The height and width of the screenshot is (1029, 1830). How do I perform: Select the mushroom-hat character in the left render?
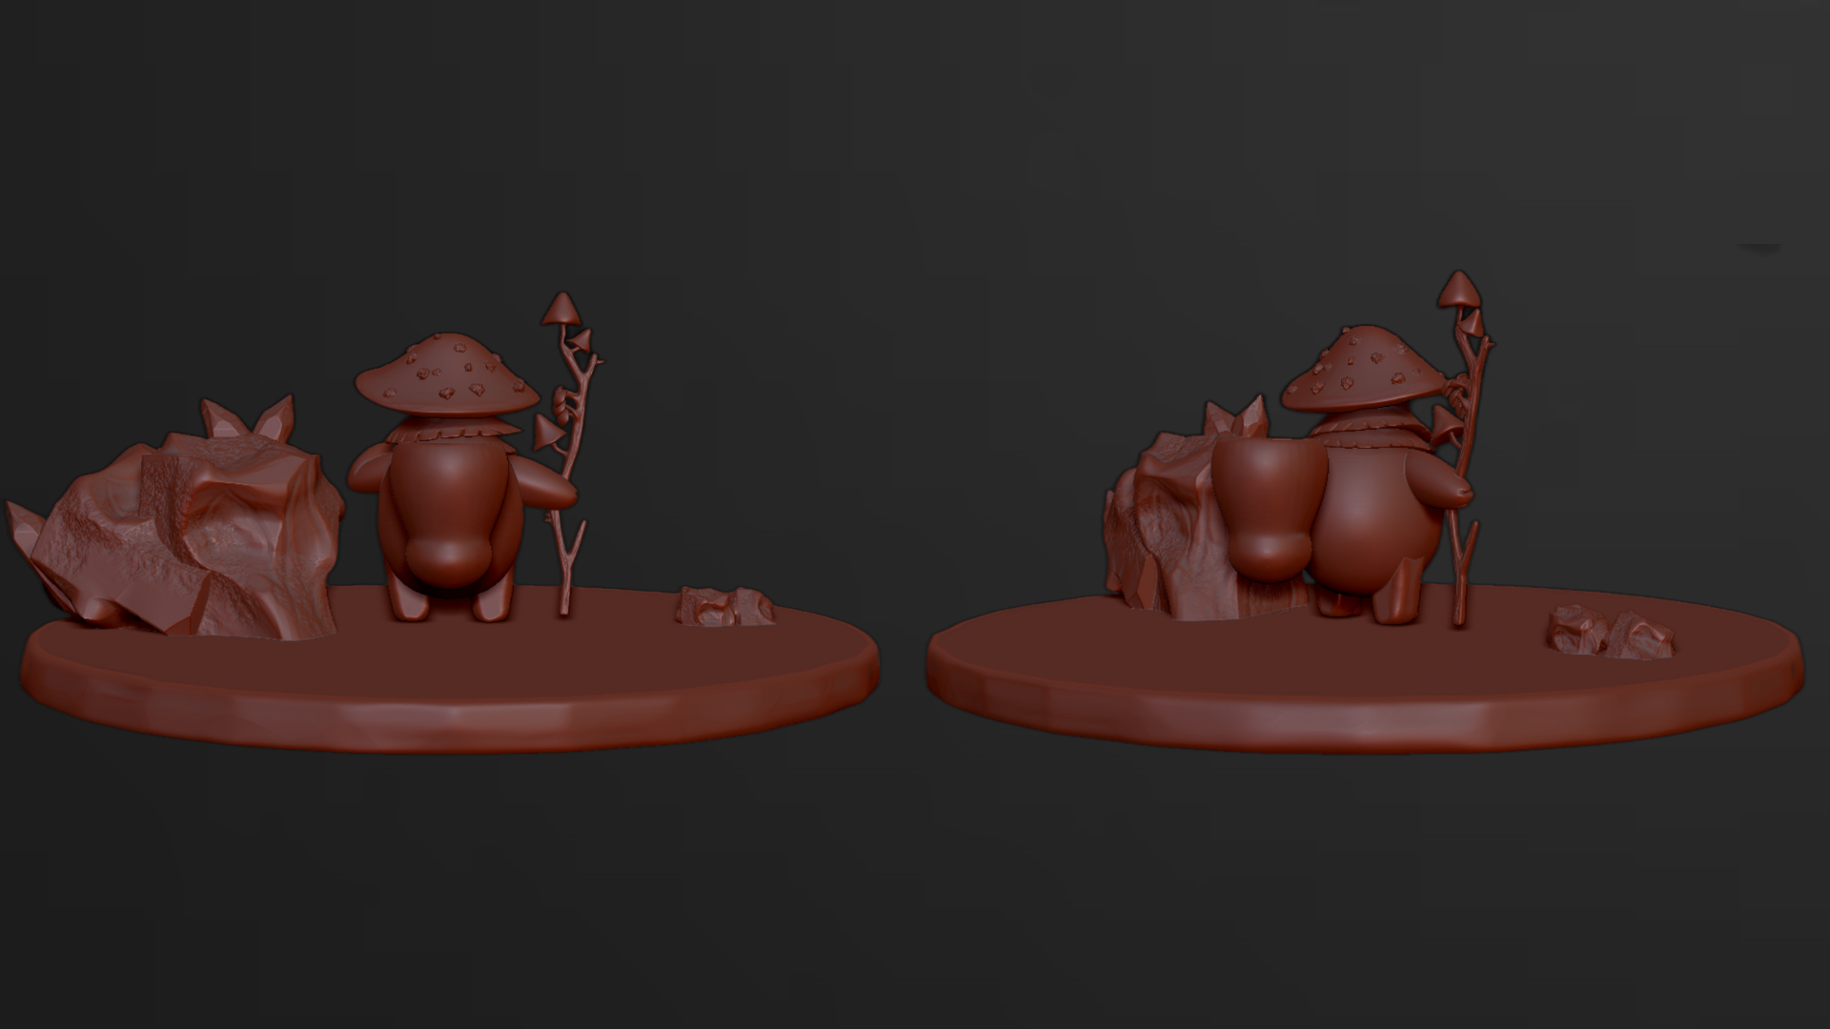pyautogui.click(x=447, y=476)
